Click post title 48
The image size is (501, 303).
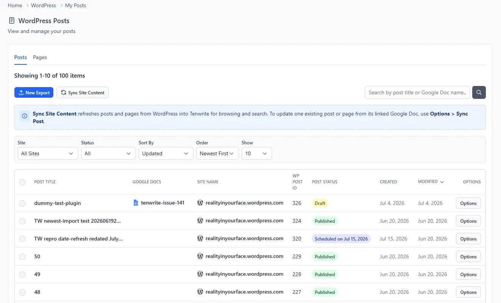click(37, 292)
